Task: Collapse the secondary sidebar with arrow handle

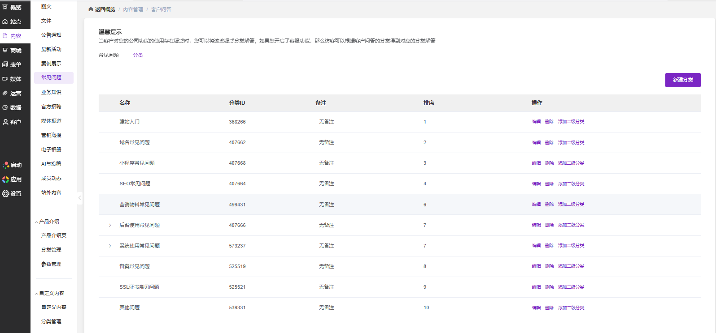Action: 80,198
